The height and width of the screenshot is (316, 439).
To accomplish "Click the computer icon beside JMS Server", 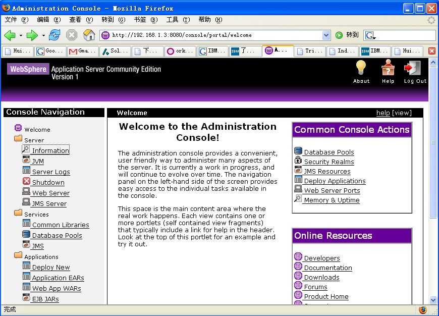I will [x=26, y=202].
